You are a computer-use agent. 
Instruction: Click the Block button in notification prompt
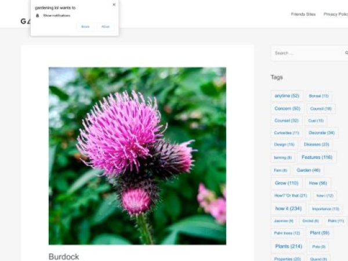85,27
